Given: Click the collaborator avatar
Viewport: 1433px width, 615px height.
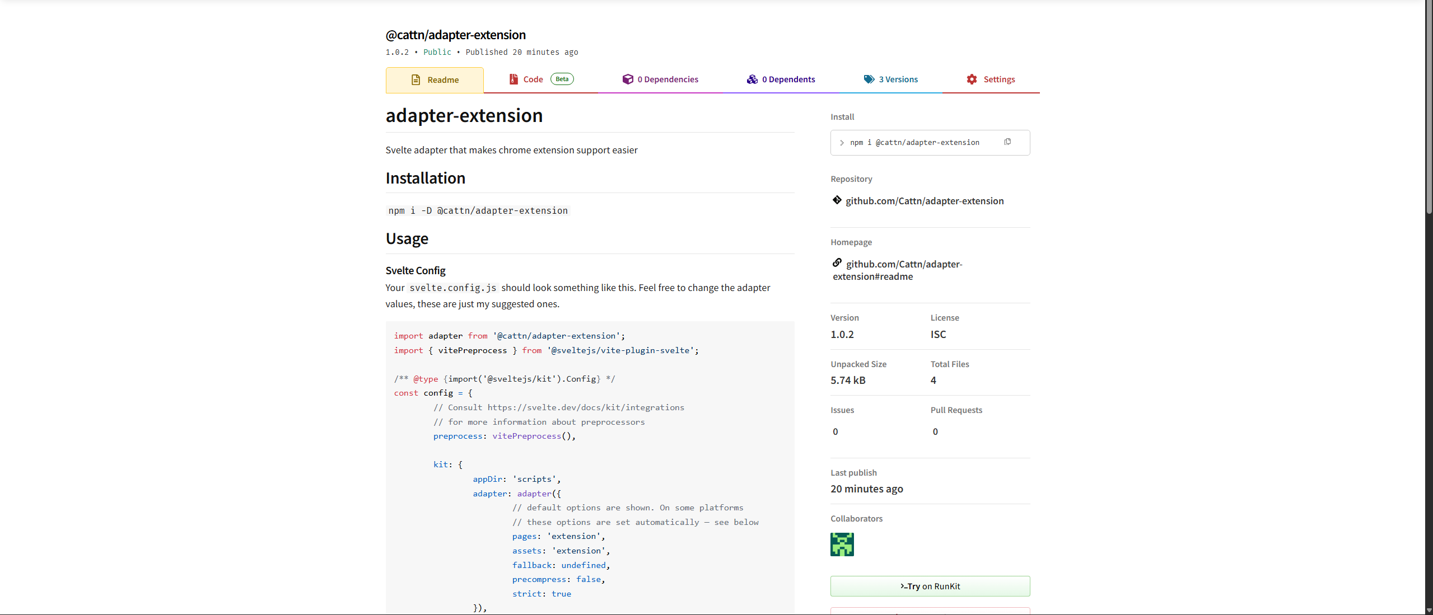Looking at the screenshot, I should 842,543.
